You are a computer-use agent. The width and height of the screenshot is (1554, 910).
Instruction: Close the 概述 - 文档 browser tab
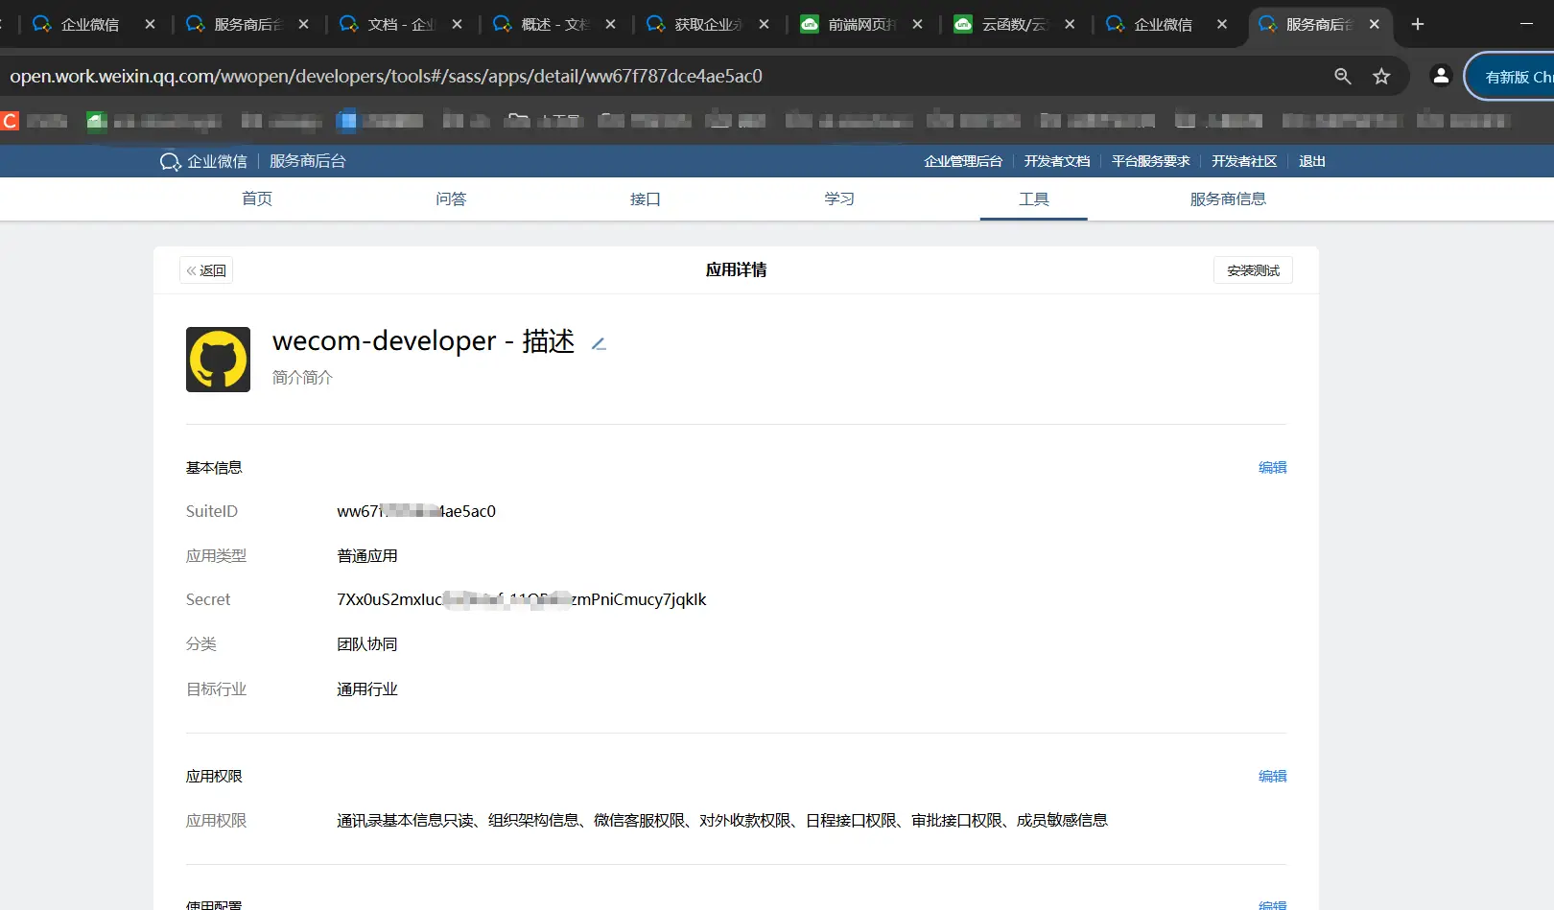coord(611,25)
